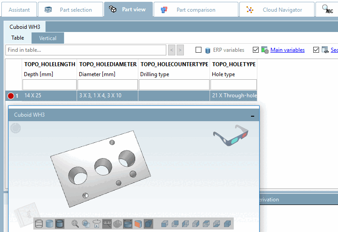Select the first cube view orientation icon
Viewport: 338px width, 232px height.
(x=164, y=224)
